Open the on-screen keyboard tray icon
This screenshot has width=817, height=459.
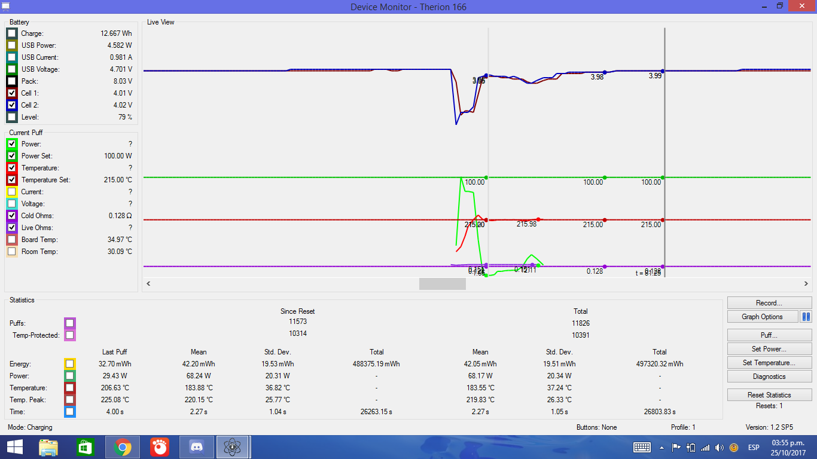click(642, 447)
